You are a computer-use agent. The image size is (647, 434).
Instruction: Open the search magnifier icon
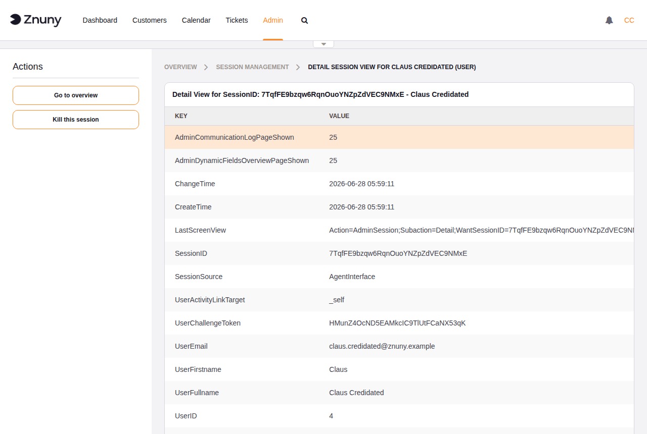(x=304, y=21)
